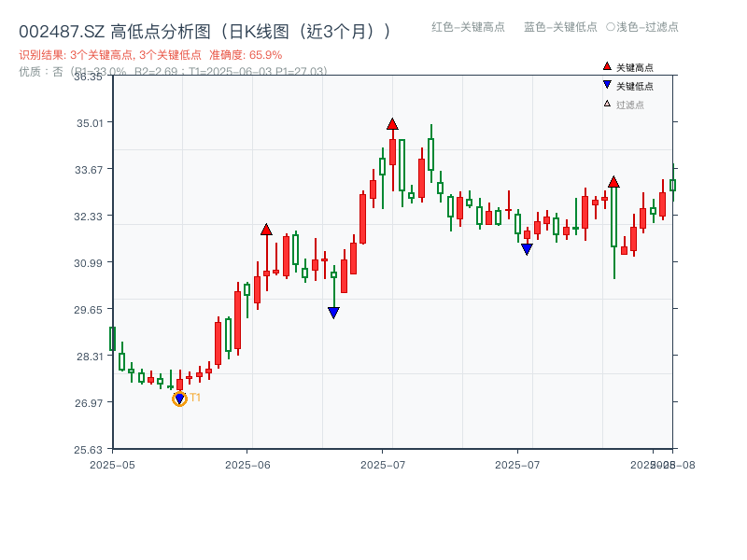Select the red peak marker near the 35.01 level

[x=391, y=122]
